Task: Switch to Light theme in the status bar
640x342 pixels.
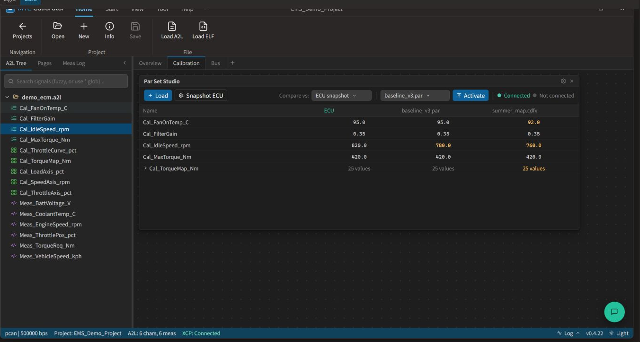Action: click(619, 333)
